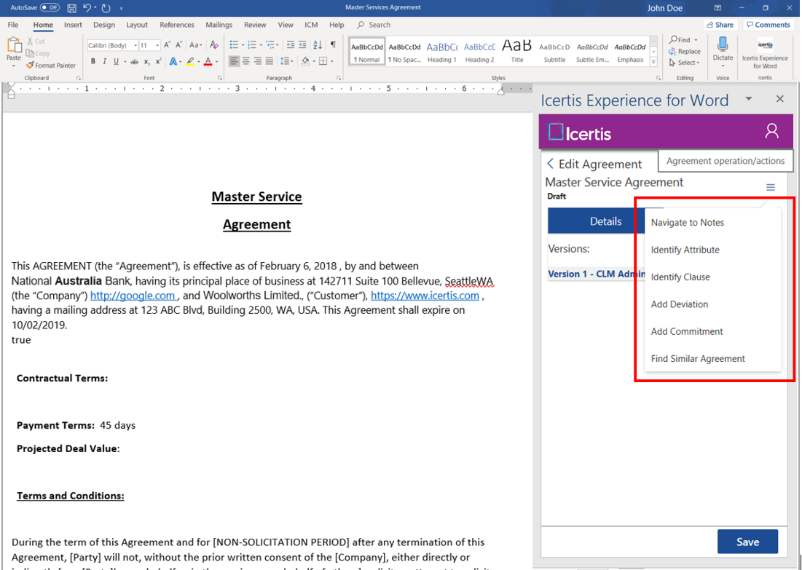Apply bullet list formatting

click(x=235, y=45)
